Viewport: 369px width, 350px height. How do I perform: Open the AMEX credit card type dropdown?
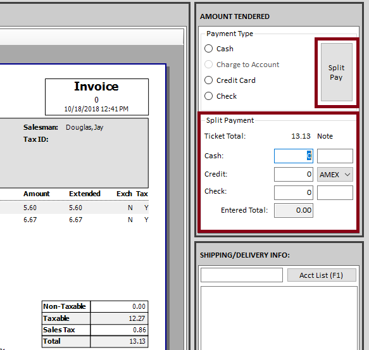tap(335, 175)
